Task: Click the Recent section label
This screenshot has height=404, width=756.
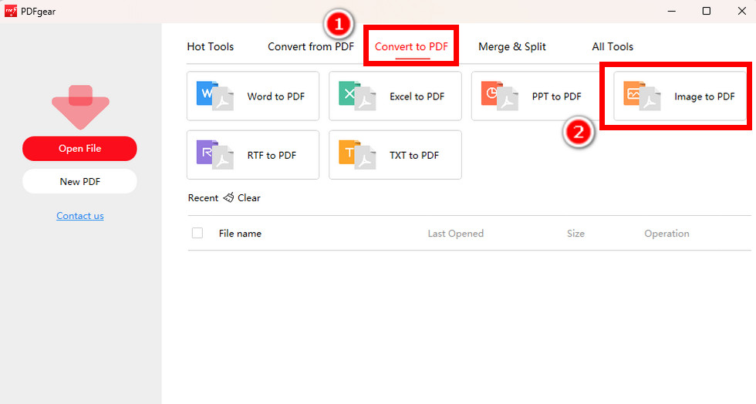Action: (203, 197)
